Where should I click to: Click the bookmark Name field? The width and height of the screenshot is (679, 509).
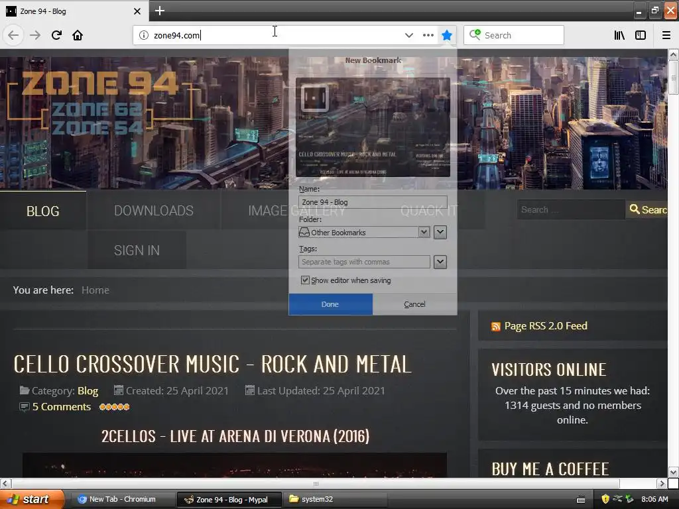click(x=373, y=202)
